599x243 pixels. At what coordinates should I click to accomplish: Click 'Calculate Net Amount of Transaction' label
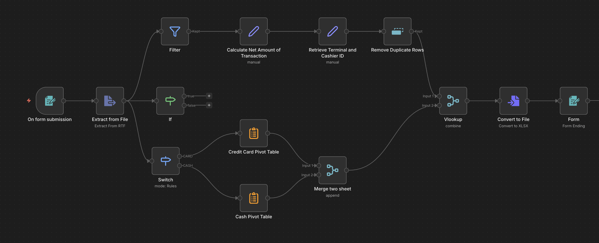tap(254, 53)
